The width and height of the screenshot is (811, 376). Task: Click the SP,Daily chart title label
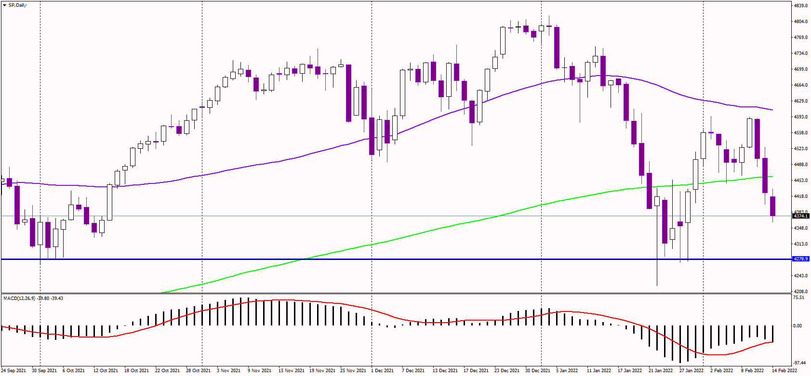pos(18,5)
